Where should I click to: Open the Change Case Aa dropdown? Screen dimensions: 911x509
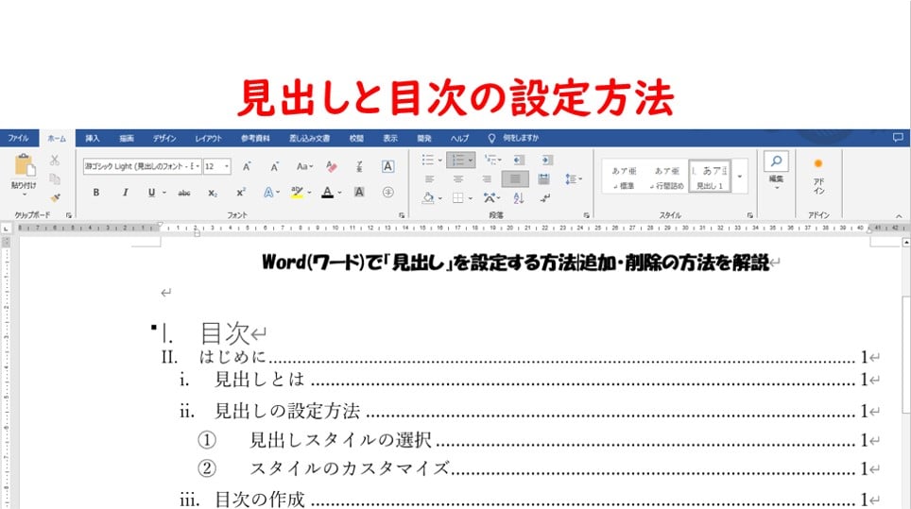pyautogui.click(x=304, y=166)
